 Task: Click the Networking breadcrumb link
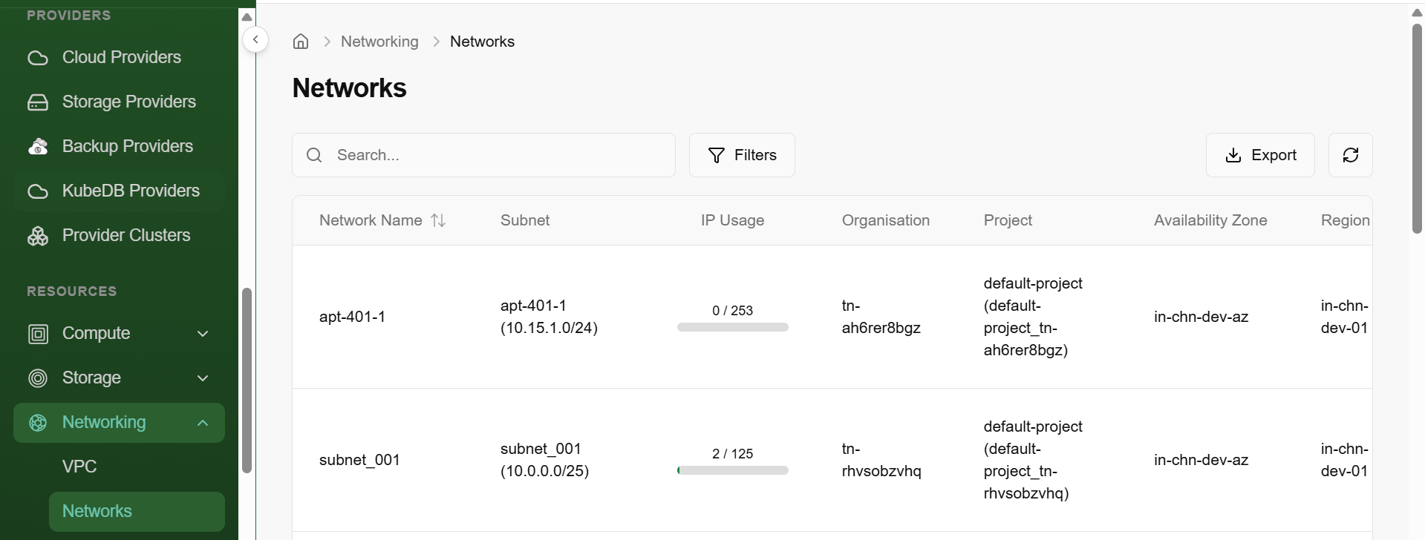[x=379, y=42]
